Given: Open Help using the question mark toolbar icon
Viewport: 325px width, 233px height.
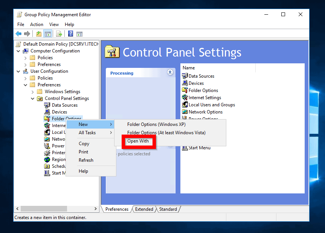Looking at the screenshot, I should [x=70, y=34].
